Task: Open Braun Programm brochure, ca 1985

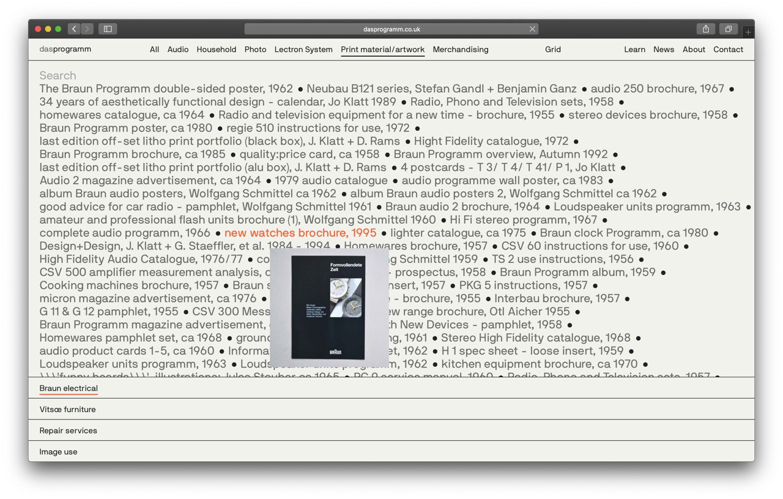Action: tap(132, 154)
